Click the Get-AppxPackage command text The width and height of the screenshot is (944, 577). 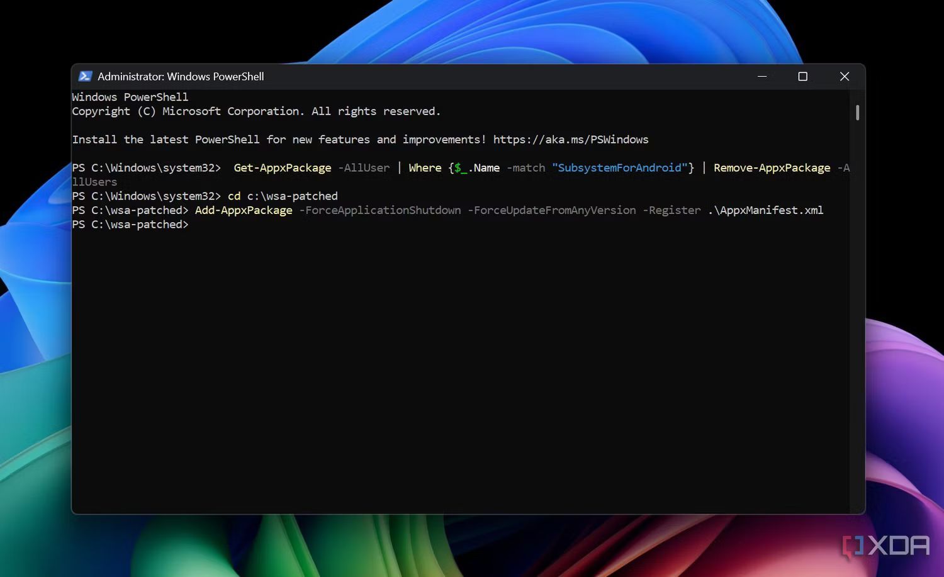tap(282, 168)
